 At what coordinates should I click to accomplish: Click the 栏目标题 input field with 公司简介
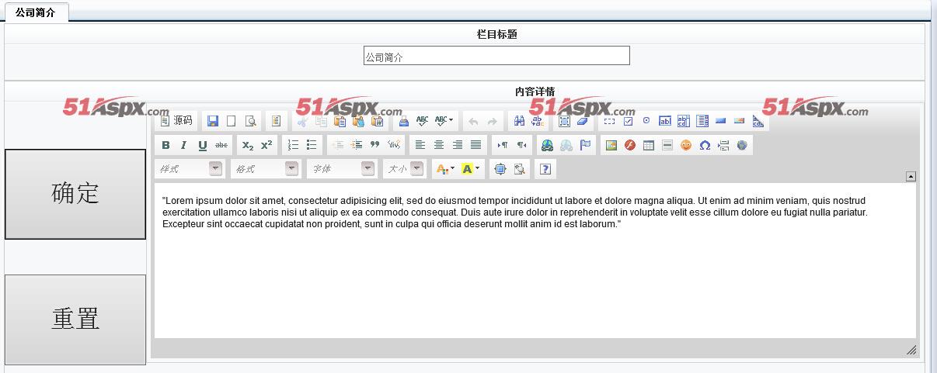(x=496, y=56)
